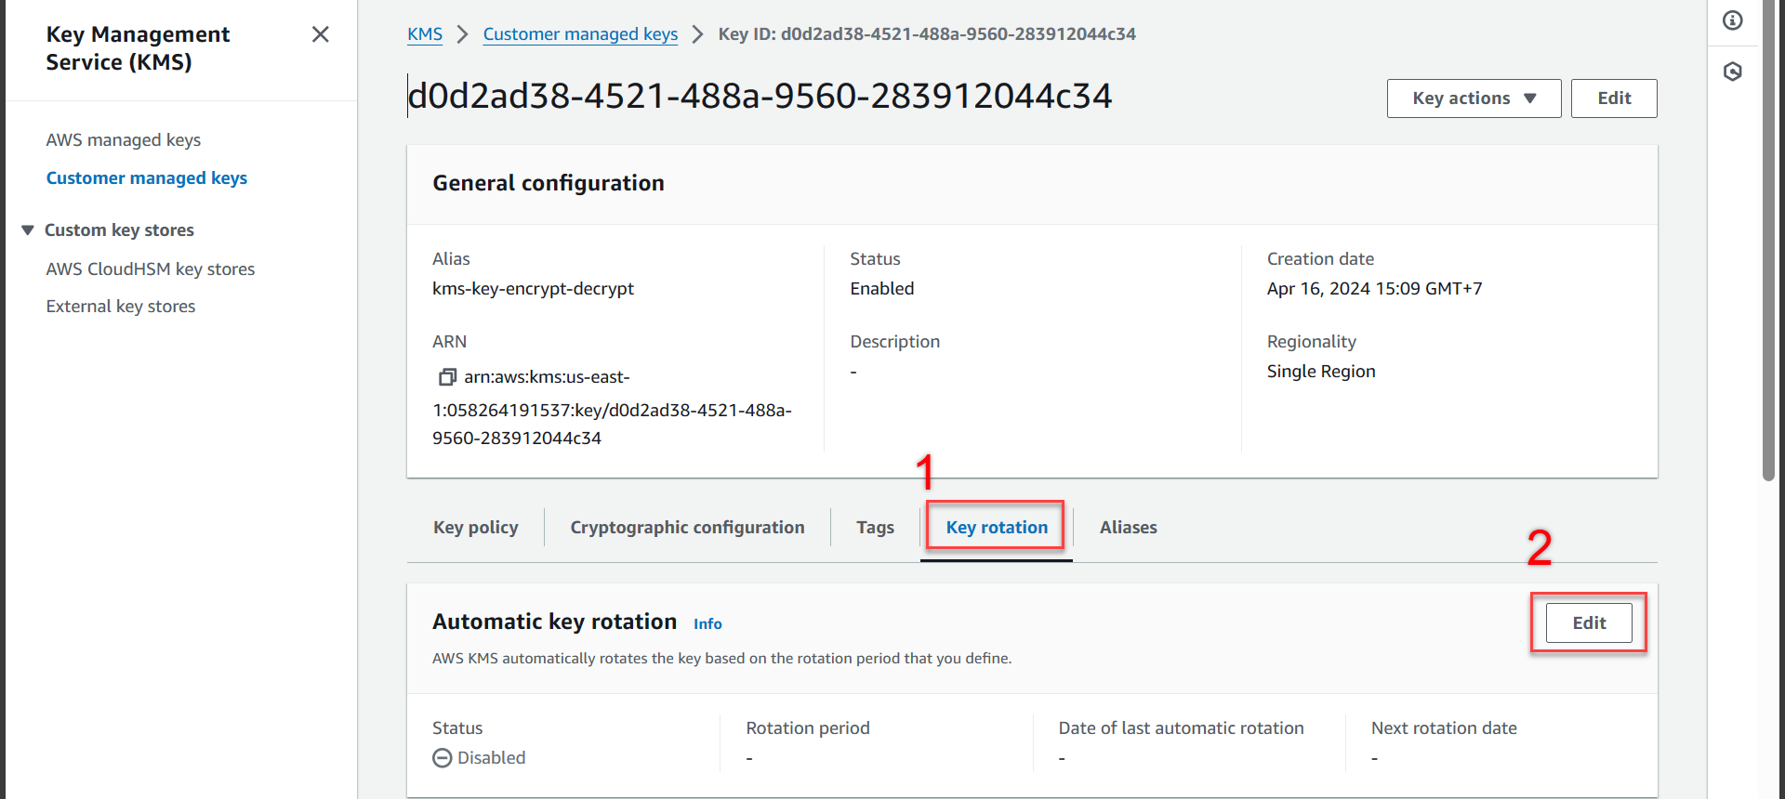Click the alias value kms-key-encrypt-decrypt

coord(533,289)
